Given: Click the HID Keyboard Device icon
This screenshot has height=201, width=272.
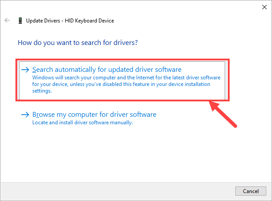Looking at the screenshot, I should 20,20.
